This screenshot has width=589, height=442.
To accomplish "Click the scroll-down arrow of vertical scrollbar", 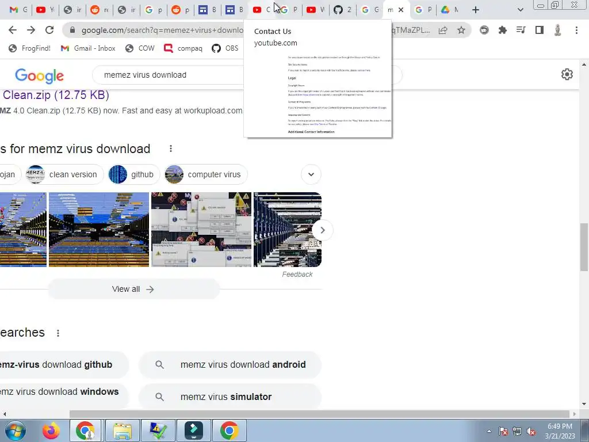I will click(584, 404).
